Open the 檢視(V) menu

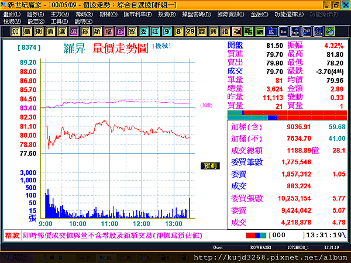pos(12,22)
